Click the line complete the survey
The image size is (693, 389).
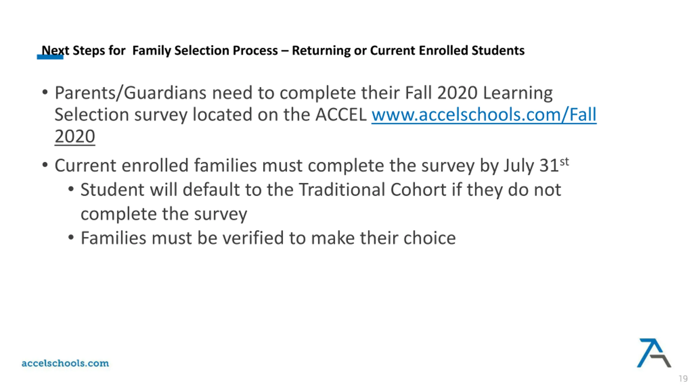(x=164, y=214)
